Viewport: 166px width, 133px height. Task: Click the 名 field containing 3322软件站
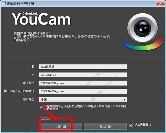83,66
